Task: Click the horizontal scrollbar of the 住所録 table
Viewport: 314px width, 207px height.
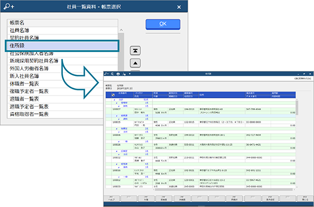Action: 224,190
